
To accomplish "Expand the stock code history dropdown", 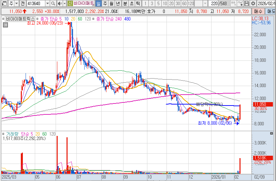I will pyautogui.click(x=47, y=3).
